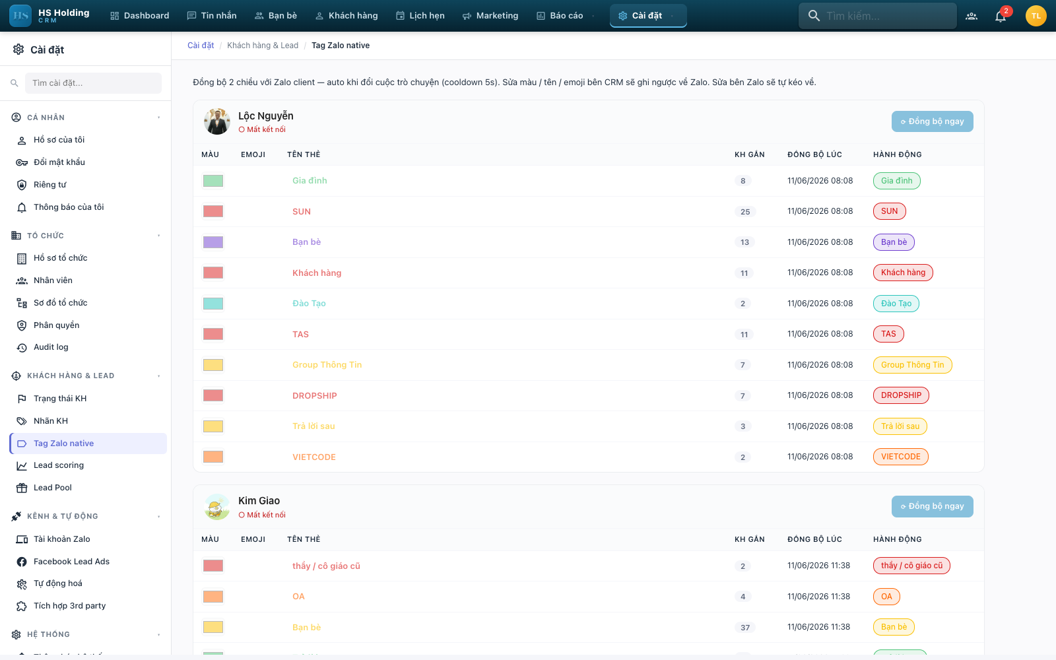Screen dimensions: 1056x660
Task: Click the Nhân viên people icon
Action: pos(22,280)
